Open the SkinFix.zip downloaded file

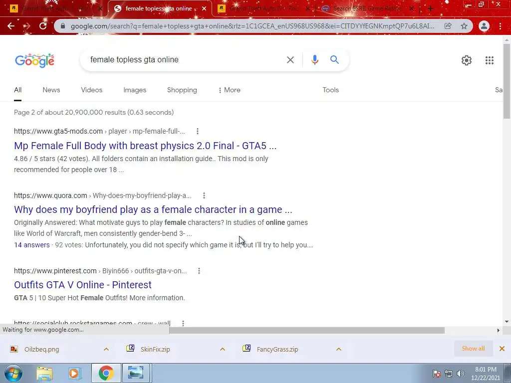(155, 350)
